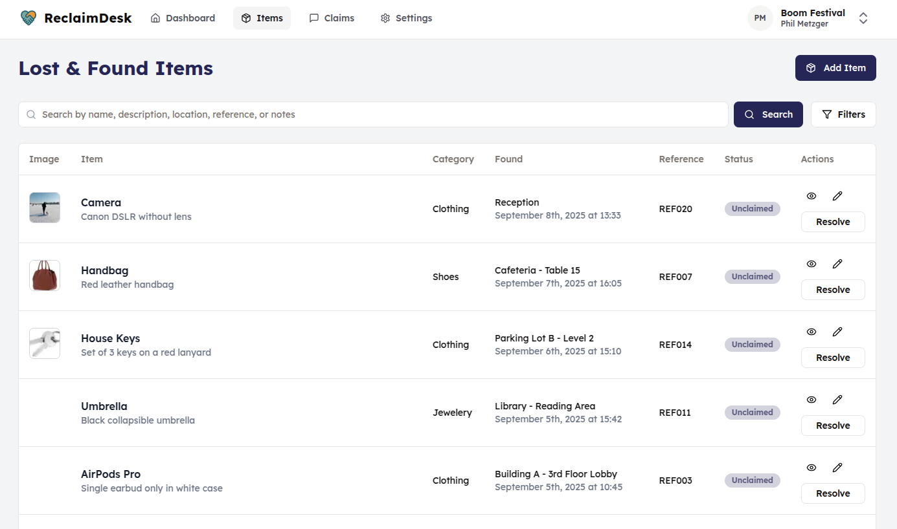Open the funnel icon on the Filters button
The image size is (897, 529).
click(827, 114)
